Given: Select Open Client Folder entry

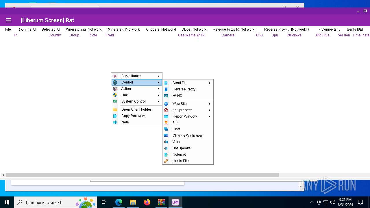Looking at the screenshot, I should [136, 109].
